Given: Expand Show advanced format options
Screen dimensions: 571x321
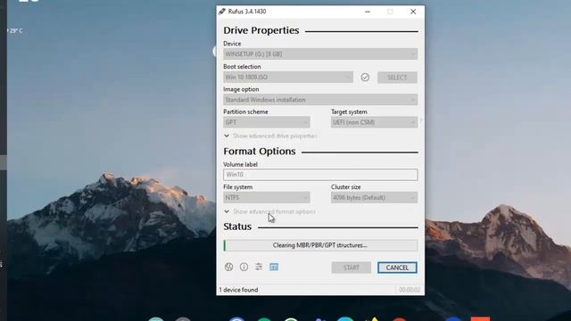Looking at the screenshot, I should pyautogui.click(x=269, y=211).
